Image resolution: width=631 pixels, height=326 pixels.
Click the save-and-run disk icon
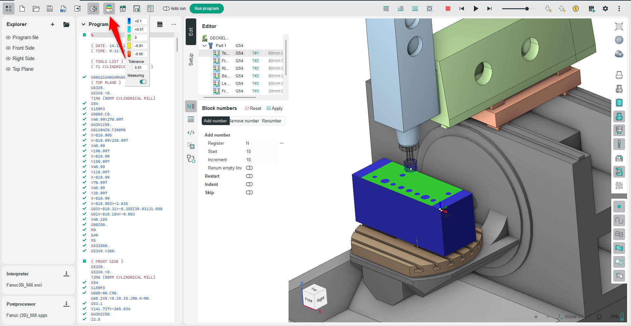point(592,9)
